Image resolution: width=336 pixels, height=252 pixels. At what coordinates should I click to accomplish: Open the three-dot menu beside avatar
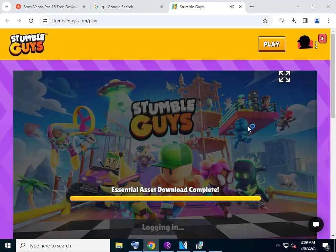click(x=316, y=45)
